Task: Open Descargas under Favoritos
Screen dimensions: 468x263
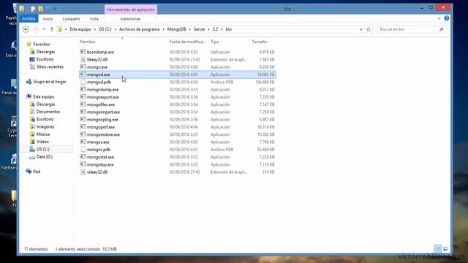Action: pos(45,52)
